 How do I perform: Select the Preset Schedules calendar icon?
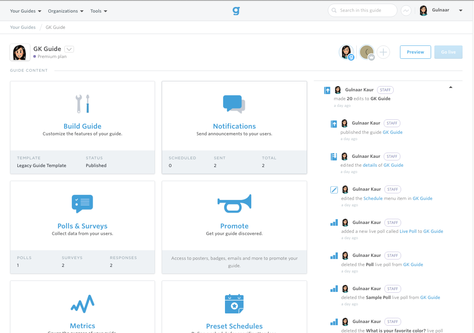[234, 304]
